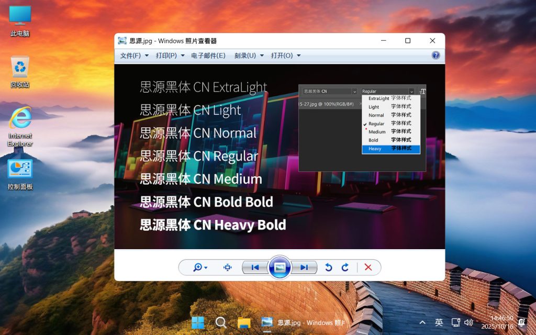Go to the previous image

click(x=255, y=267)
